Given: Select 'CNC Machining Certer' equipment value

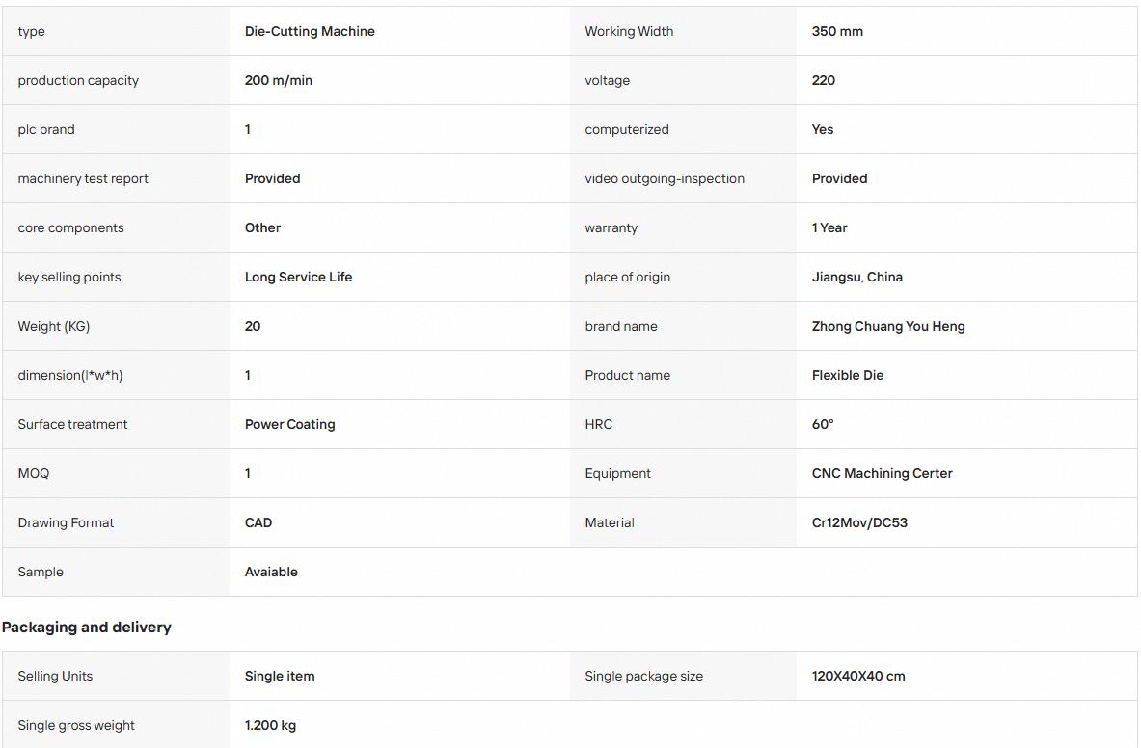Looking at the screenshot, I should click(x=882, y=474).
